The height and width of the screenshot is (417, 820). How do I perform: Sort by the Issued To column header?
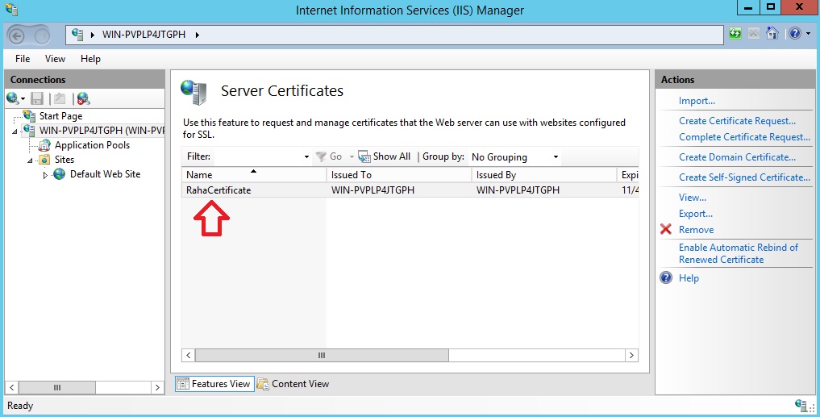(x=399, y=175)
